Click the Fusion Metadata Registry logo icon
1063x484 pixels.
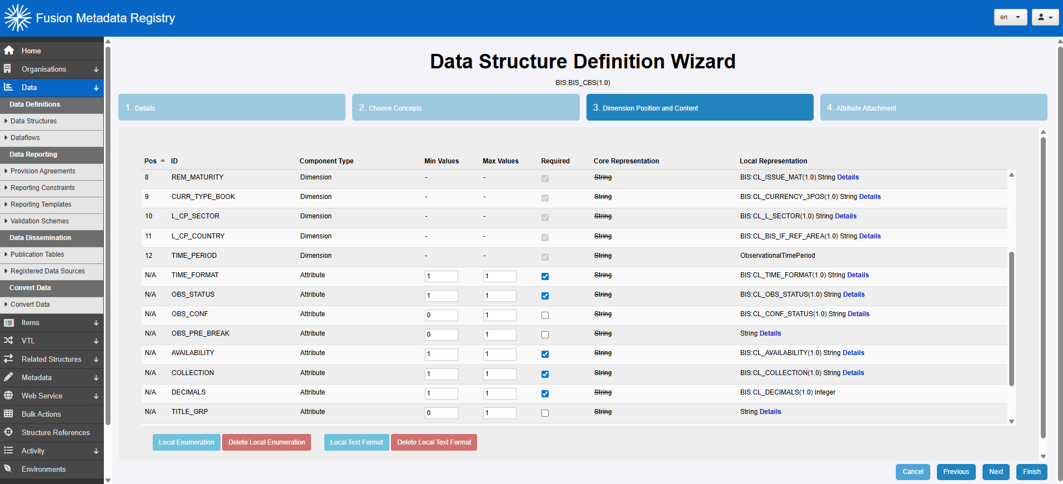click(18, 18)
